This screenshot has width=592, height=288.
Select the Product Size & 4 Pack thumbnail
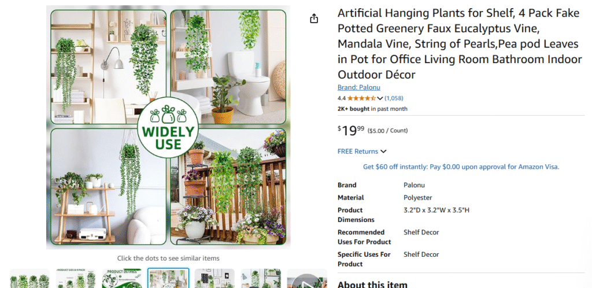click(76, 278)
